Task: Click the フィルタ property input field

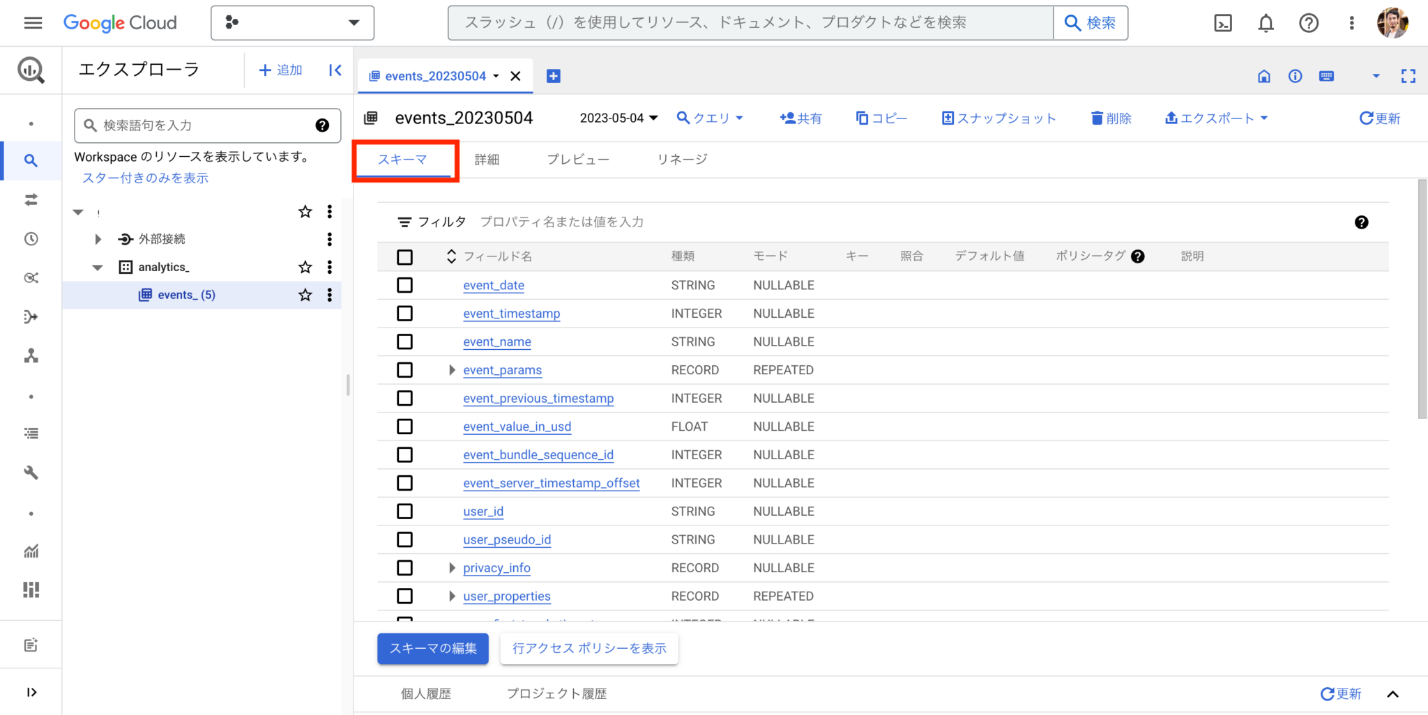Action: 561,222
